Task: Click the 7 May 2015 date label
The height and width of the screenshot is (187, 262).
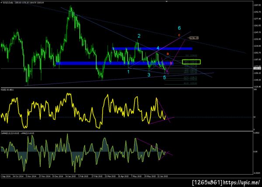Action: (136, 176)
